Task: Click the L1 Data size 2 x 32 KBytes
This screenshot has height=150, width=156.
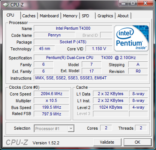Action: 111,94
